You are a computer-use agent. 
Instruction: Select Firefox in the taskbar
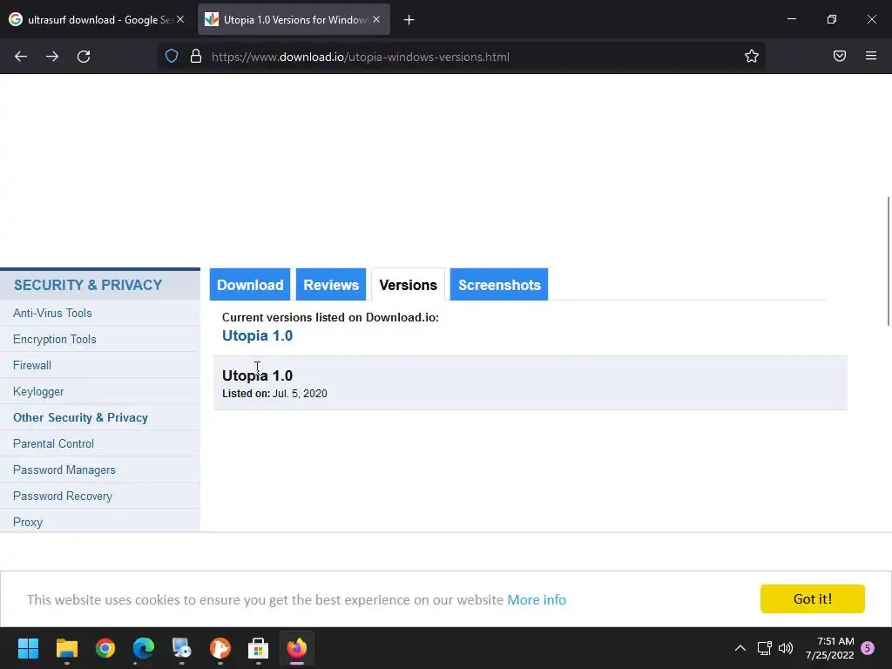click(297, 648)
